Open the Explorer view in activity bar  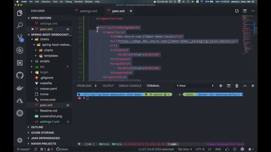20,13
